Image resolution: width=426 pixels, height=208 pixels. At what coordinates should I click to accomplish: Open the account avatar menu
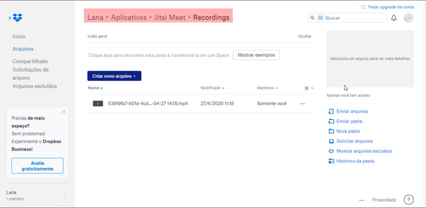pos(409,18)
